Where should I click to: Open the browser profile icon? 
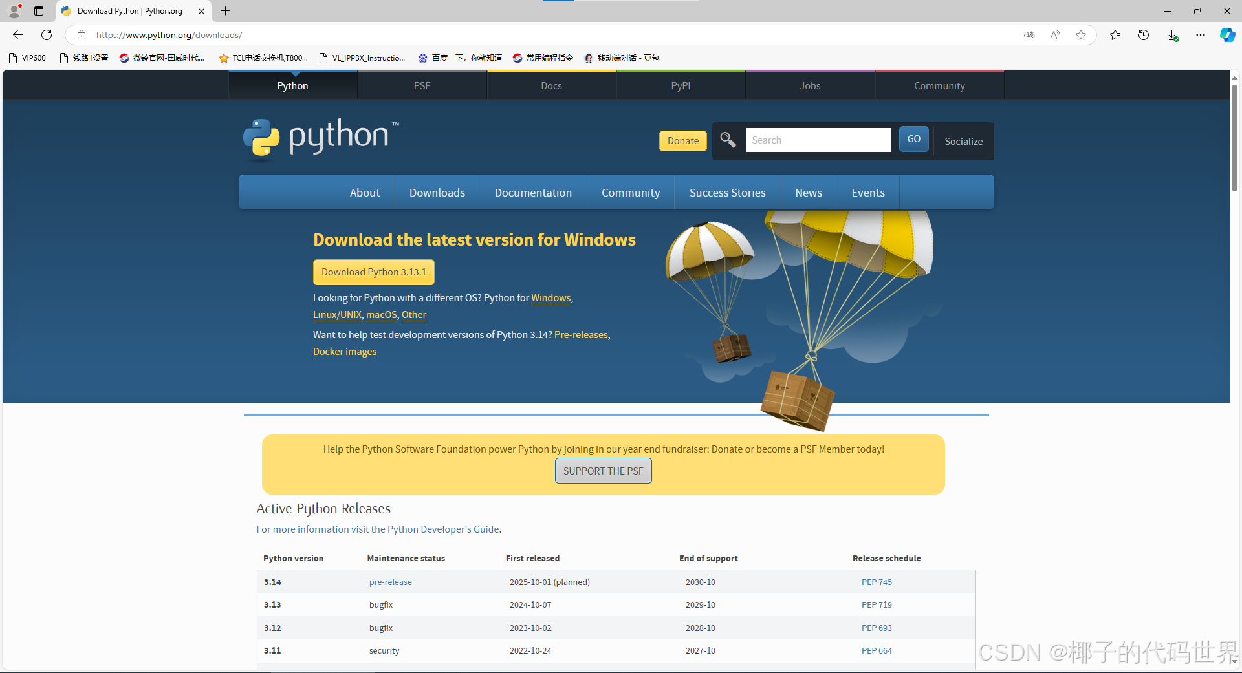pos(14,11)
